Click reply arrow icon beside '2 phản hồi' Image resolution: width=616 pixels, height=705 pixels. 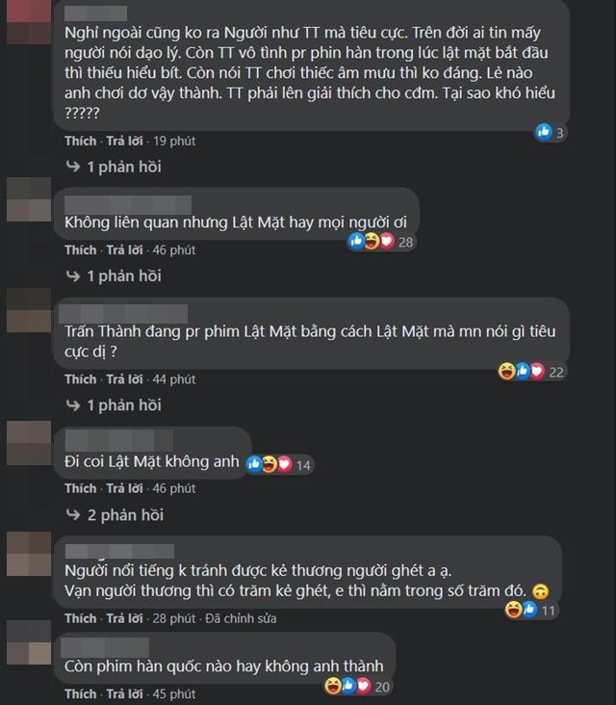(73, 514)
